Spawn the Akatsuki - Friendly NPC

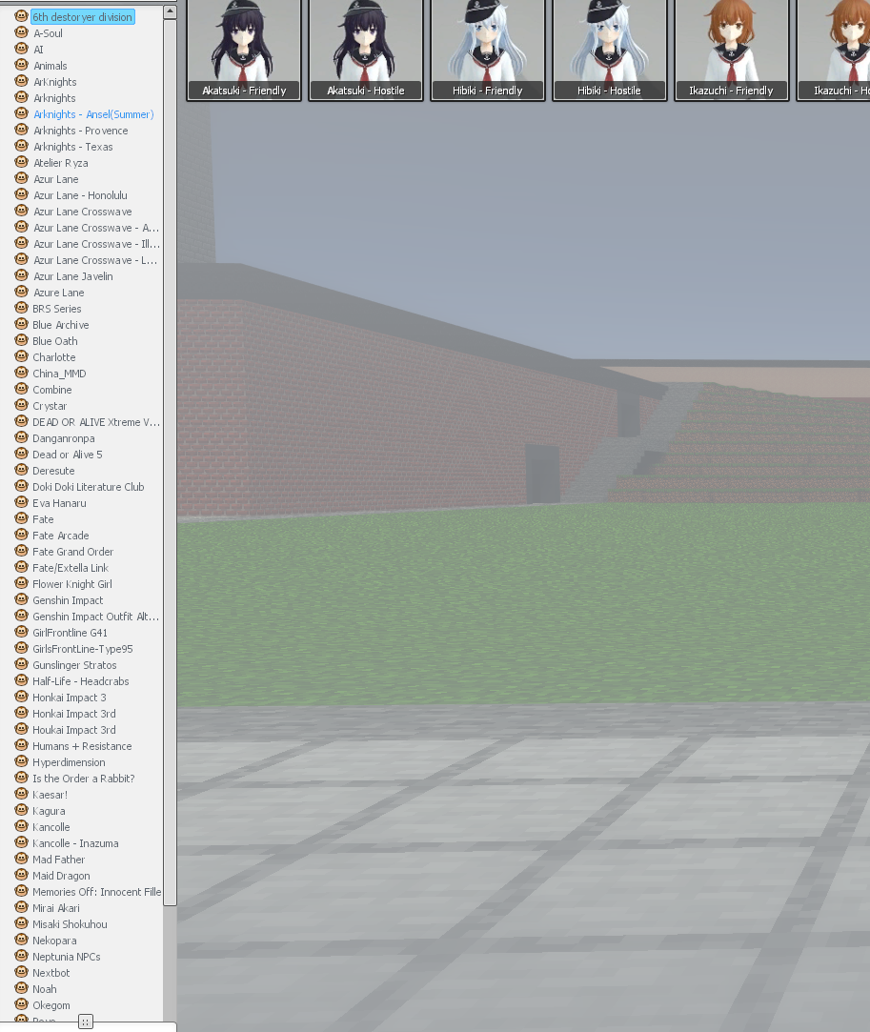pos(244,50)
